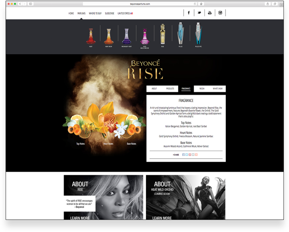Screen dimensions: 289x232
Task: Switch to the Media tab
Action: tap(202, 89)
